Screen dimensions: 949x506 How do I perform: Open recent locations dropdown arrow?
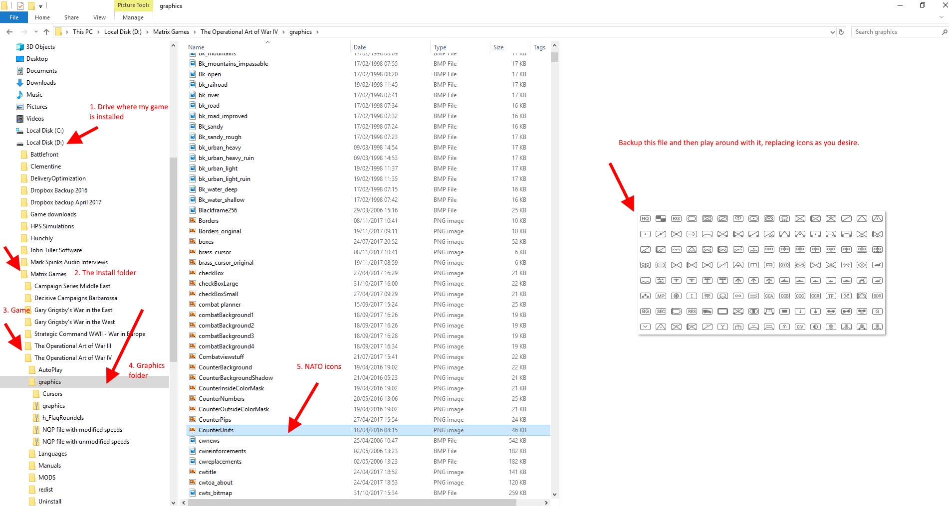click(36, 32)
